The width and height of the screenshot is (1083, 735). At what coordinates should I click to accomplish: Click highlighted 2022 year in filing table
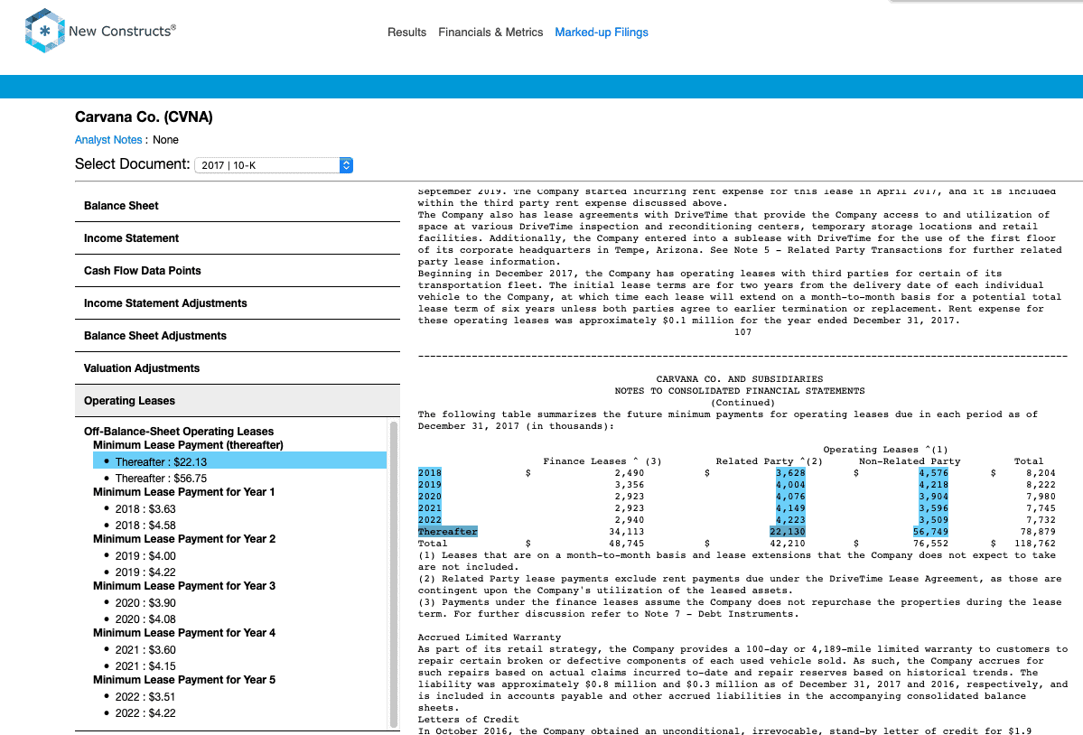(430, 520)
